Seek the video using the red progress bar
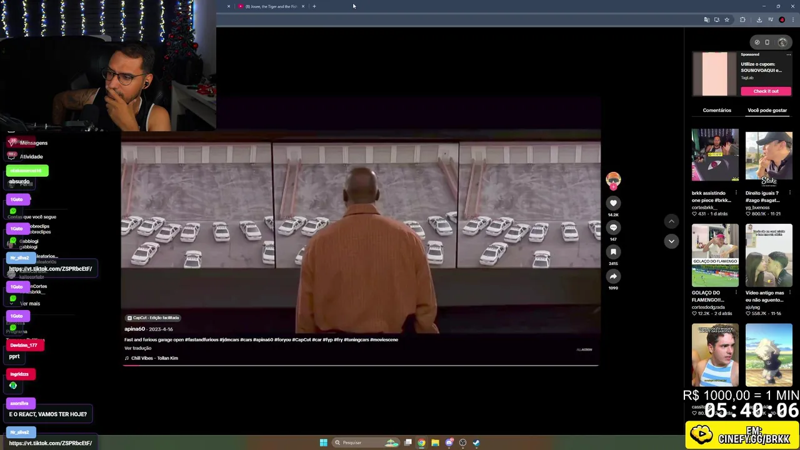 click(361, 364)
